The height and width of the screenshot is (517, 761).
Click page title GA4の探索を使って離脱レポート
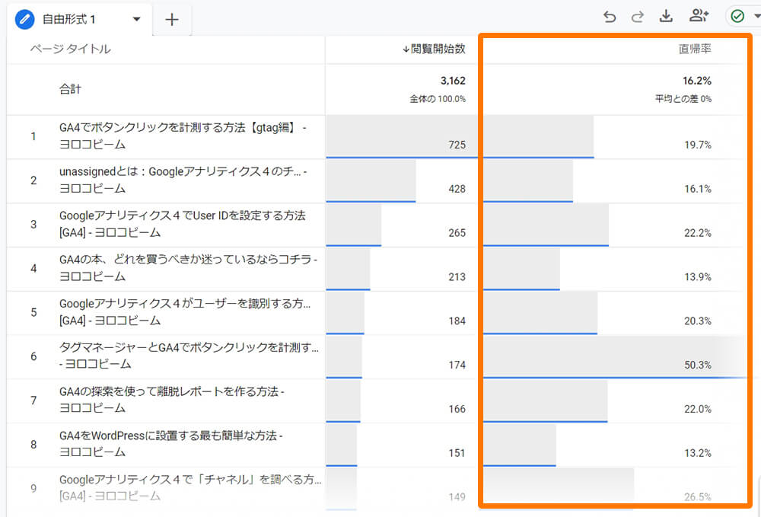172,400
